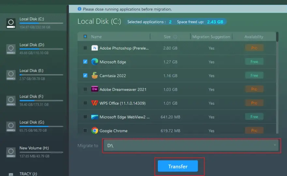The height and width of the screenshot is (176, 287).
Task: Click Free badge for Camtasia 2022
Action: [254, 75]
